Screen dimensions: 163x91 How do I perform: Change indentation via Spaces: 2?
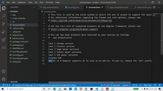[x=126, y=85]
